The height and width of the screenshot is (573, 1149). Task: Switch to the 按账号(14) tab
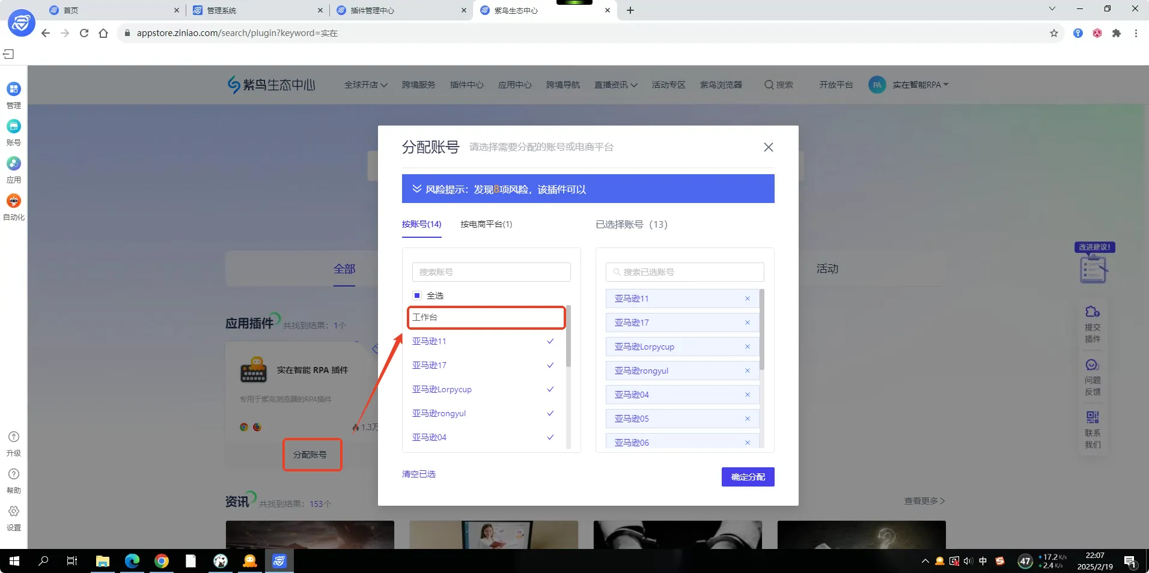coord(422,224)
